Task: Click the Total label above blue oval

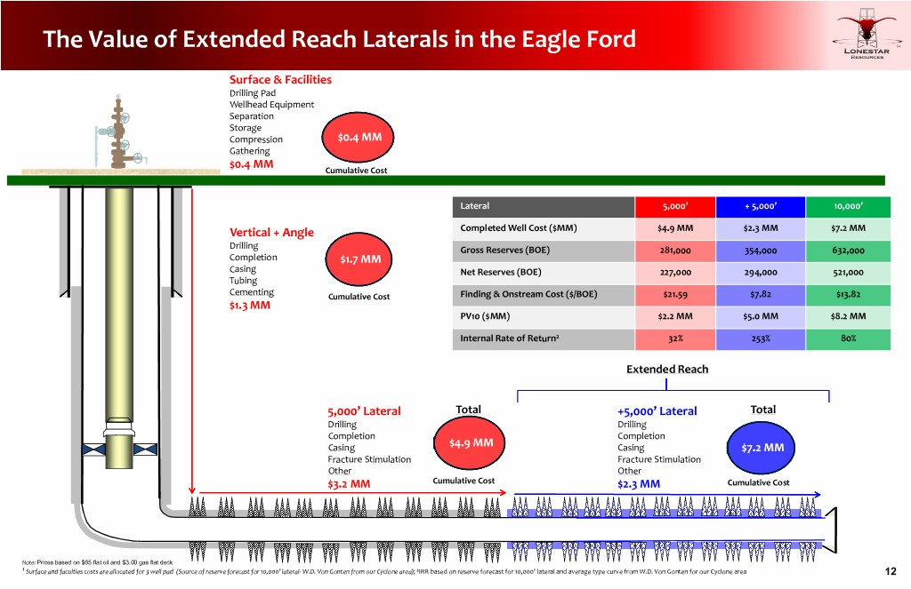Action: click(x=762, y=410)
